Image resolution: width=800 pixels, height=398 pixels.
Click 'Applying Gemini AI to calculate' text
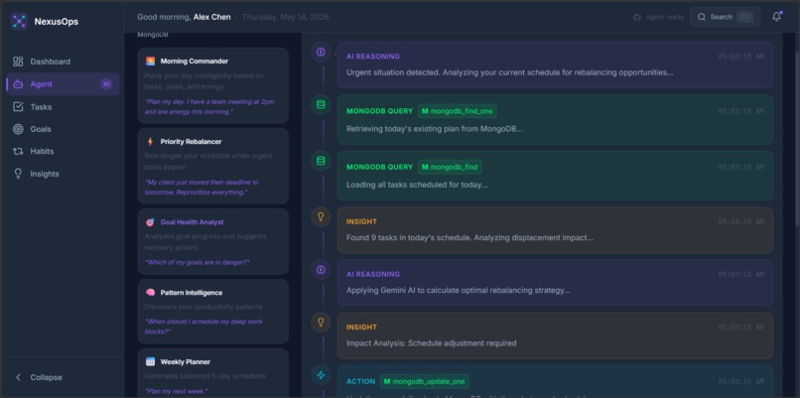click(x=459, y=291)
